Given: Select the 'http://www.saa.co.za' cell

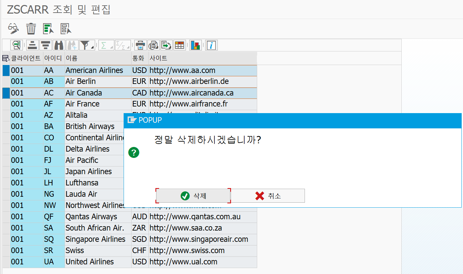Looking at the screenshot, I should tap(203, 228).
